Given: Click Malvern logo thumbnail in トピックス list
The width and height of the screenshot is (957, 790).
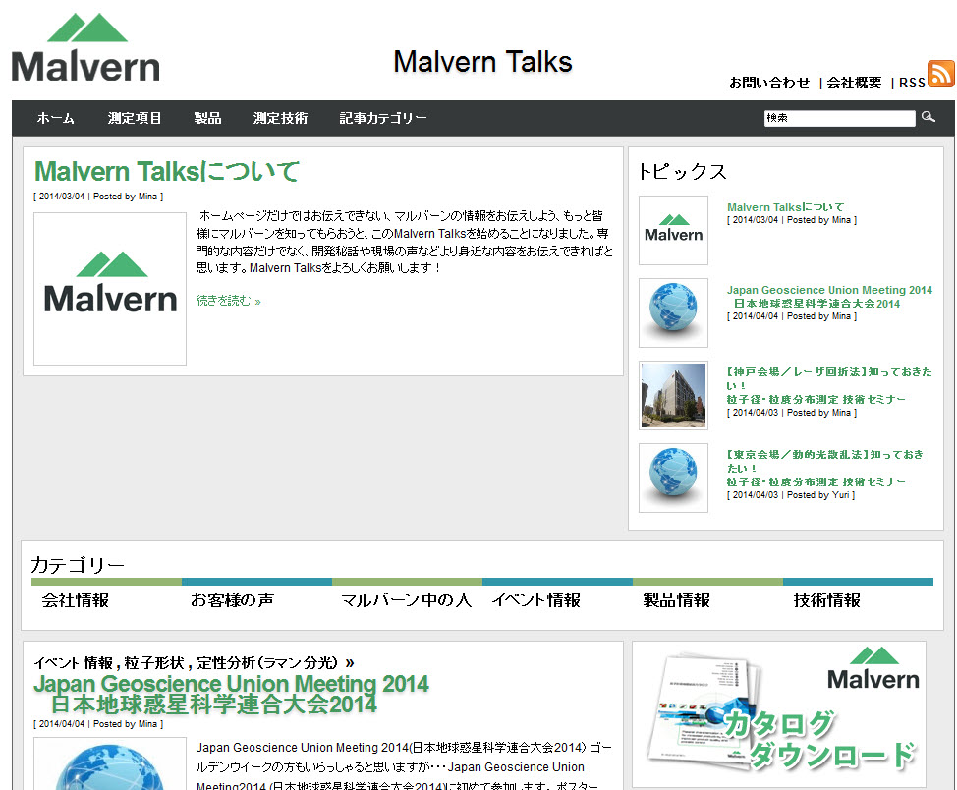Looking at the screenshot, I should pyautogui.click(x=673, y=230).
